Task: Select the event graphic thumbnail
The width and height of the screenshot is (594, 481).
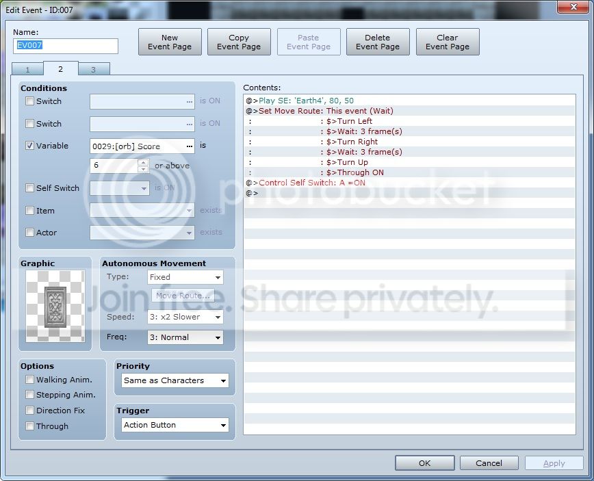Action: click(55, 306)
